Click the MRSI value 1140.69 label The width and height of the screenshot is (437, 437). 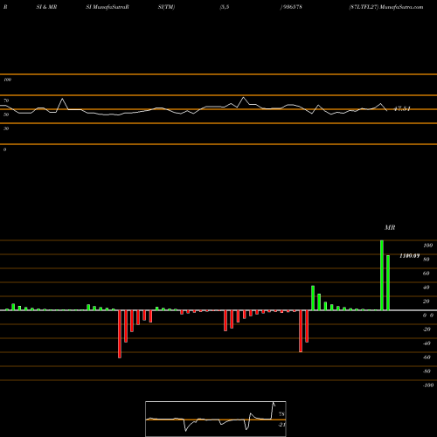click(x=409, y=256)
